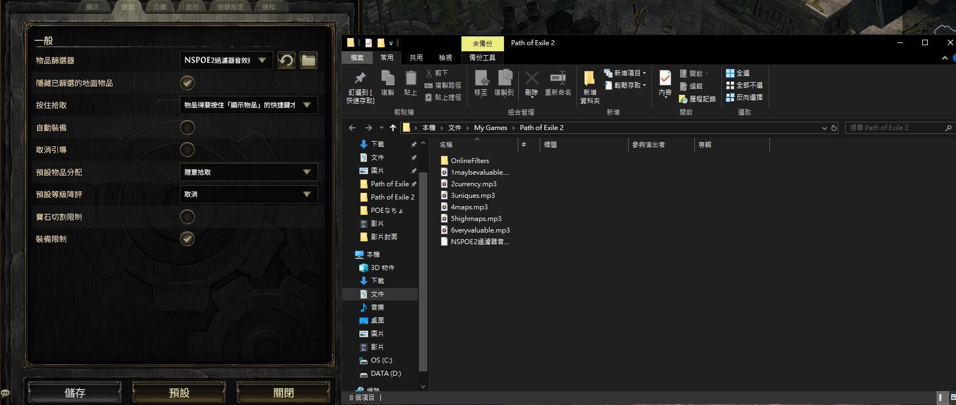Select DATA (D:) drive in sidebar
The image size is (956, 405).
[x=386, y=373]
